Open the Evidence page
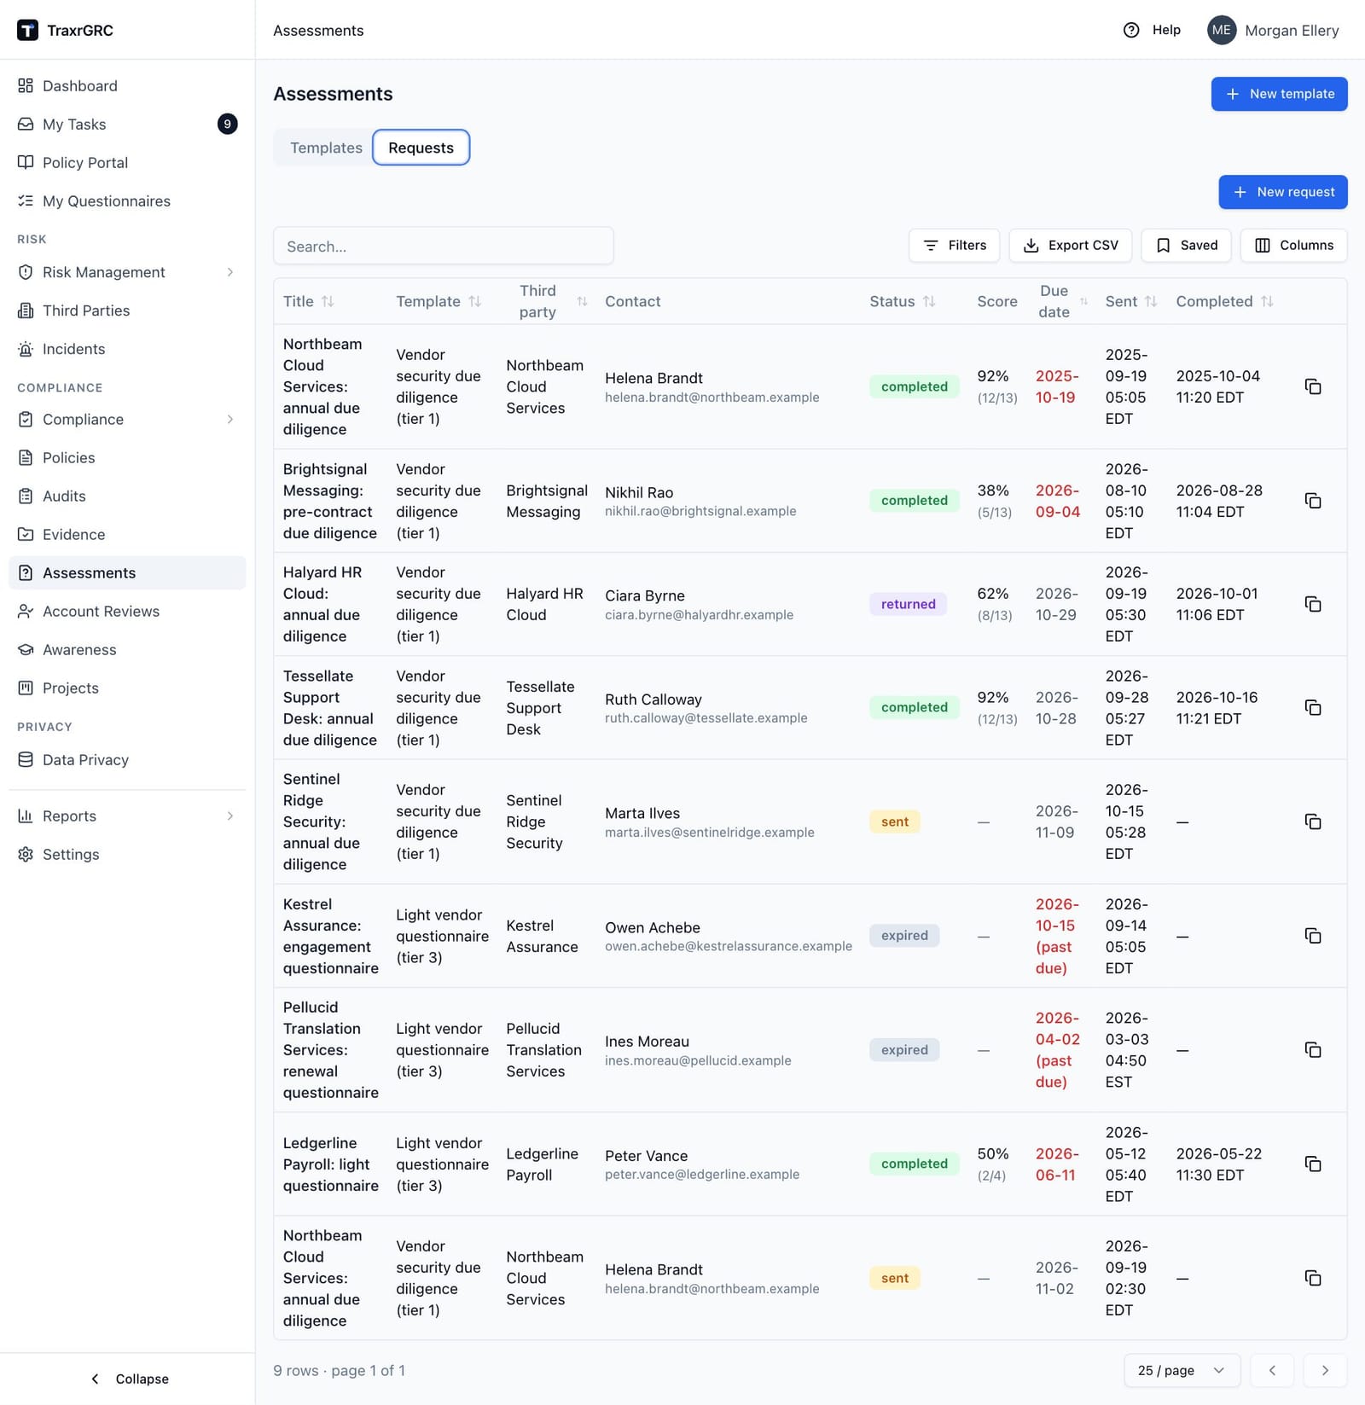This screenshot has height=1405, width=1365. coord(127,534)
